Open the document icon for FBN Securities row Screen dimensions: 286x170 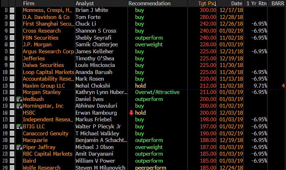pos(12,38)
